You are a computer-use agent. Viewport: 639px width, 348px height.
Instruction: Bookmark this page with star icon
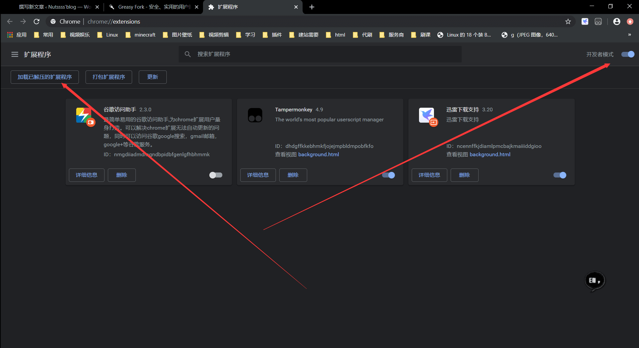pyautogui.click(x=568, y=22)
